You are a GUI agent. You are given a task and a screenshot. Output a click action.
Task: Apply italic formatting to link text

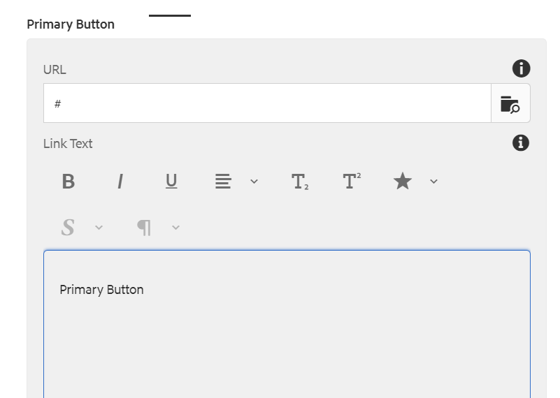coord(120,181)
